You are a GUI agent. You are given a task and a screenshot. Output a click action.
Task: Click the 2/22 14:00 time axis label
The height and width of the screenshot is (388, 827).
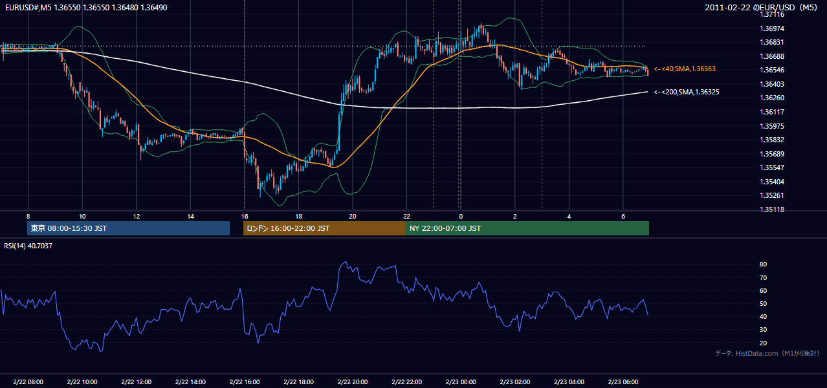coord(190,382)
